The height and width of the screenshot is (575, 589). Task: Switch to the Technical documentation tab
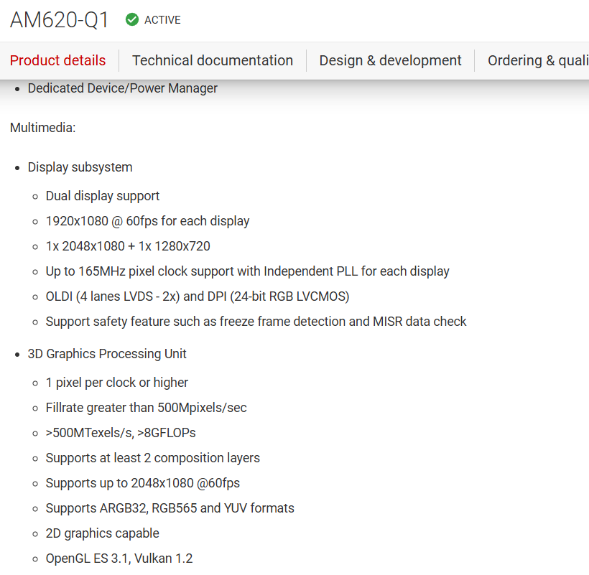(x=213, y=61)
